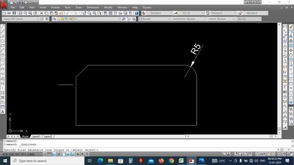Toggle Grid display in status bar
This screenshot has height=165, width=294.
point(49,154)
